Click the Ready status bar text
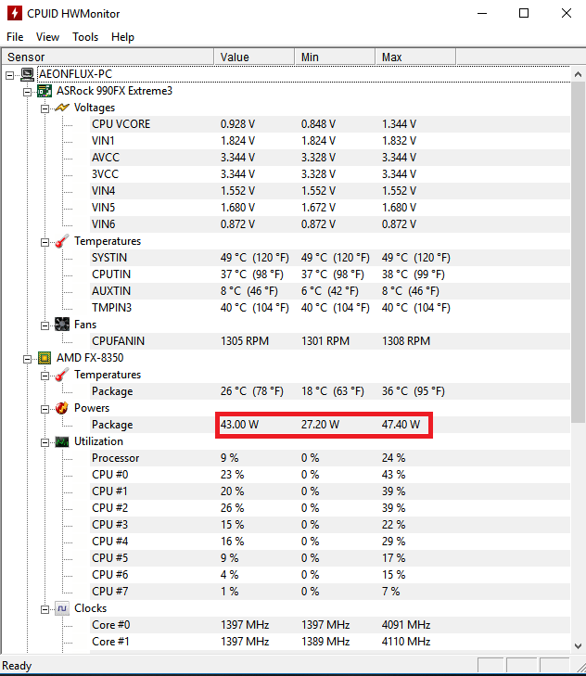Image resolution: width=586 pixels, height=676 pixels. [x=17, y=666]
